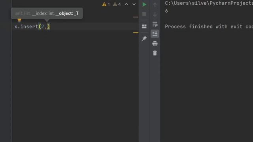
Task: Click the __object: _T parameter hint
Action: coord(67,13)
